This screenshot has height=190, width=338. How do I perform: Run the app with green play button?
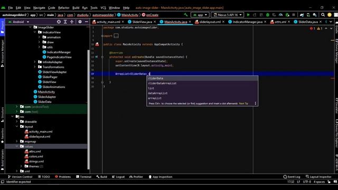click(x=248, y=15)
